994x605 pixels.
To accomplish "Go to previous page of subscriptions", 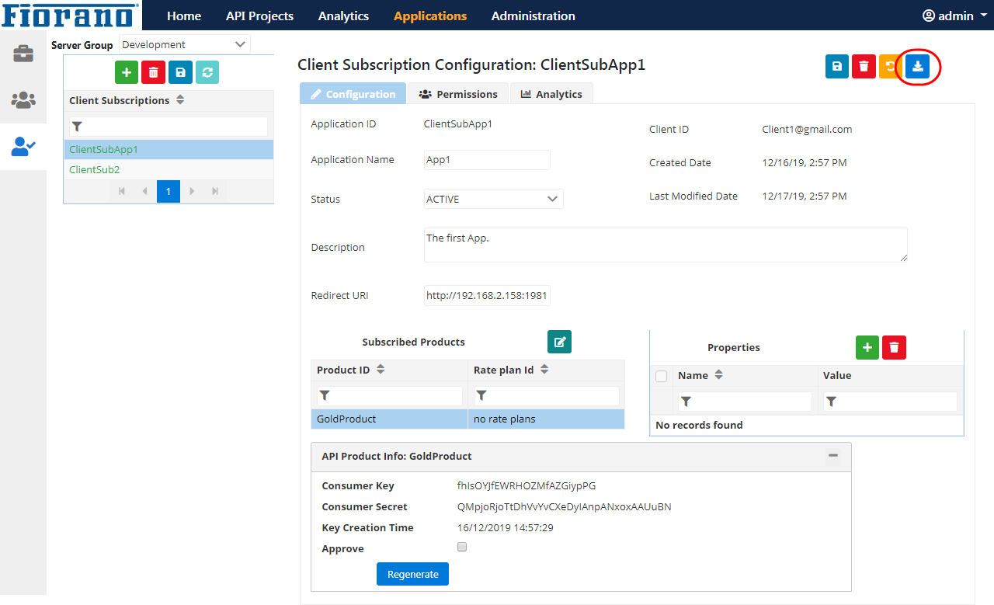I will pos(145,191).
